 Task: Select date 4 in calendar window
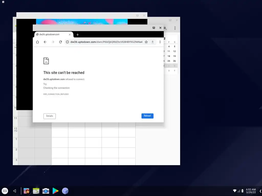[x=169, y=46]
